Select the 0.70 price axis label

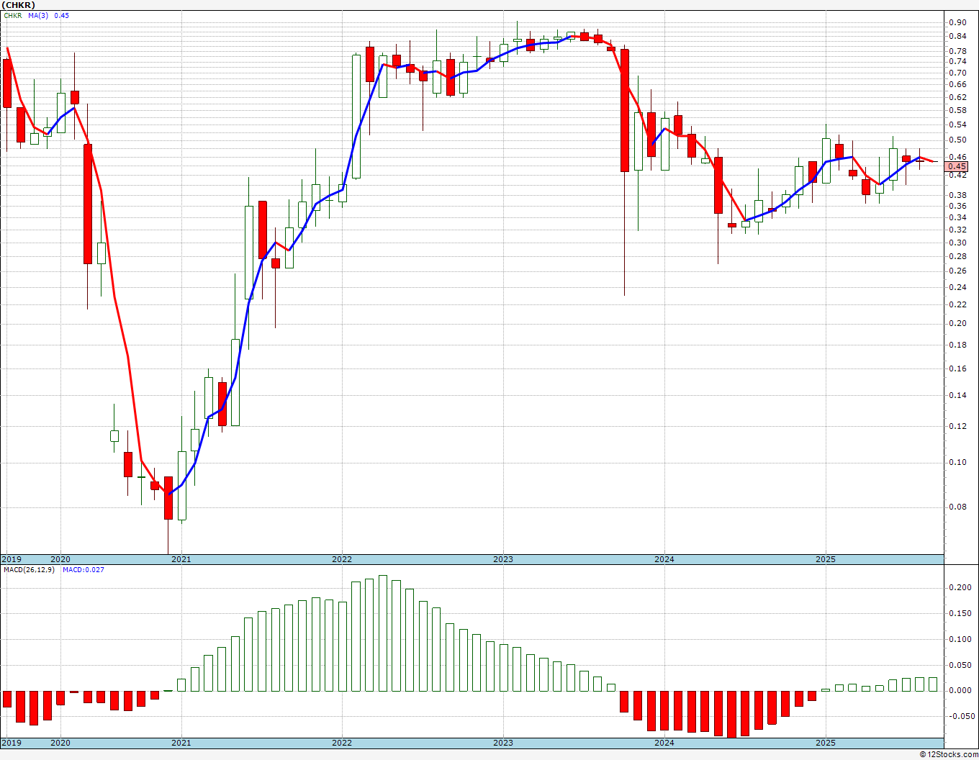pos(957,73)
